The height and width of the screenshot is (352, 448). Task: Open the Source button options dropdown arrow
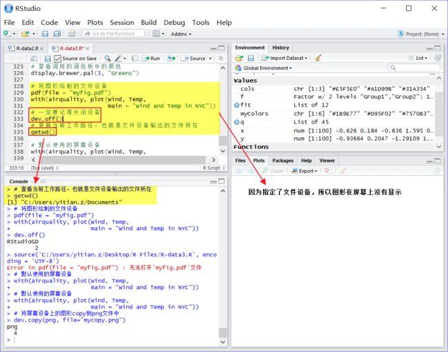210,59
